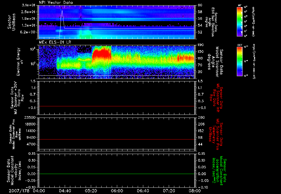
Task: Click the green line in velocity panel
Action: click(x=116, y=174)
